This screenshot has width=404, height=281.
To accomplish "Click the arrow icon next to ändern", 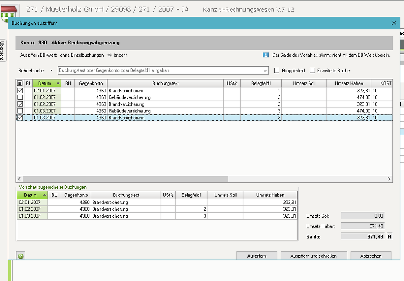I will [110, 55].
